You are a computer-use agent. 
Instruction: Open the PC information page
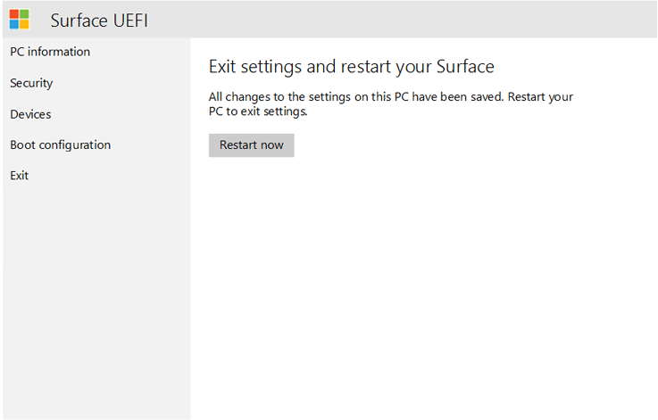pyautogui.click(x=50, y=52)
